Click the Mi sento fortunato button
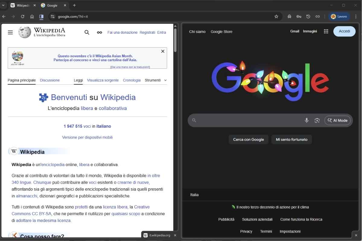 click(x=291, y=139)
